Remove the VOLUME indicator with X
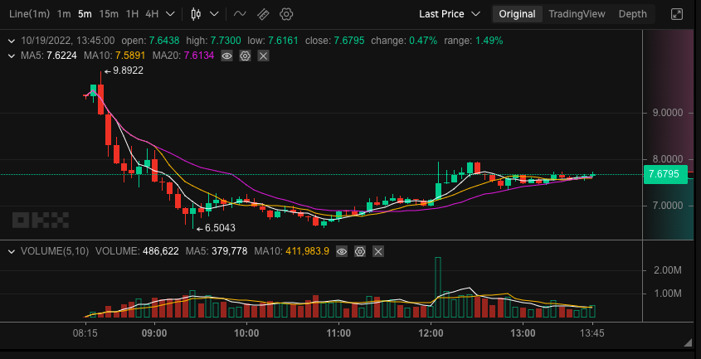 (x=378, y=251)
